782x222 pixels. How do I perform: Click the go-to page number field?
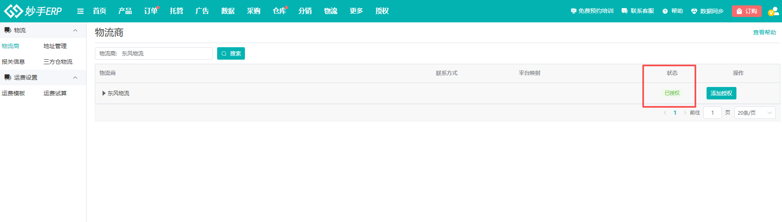[x=713, y=113]
